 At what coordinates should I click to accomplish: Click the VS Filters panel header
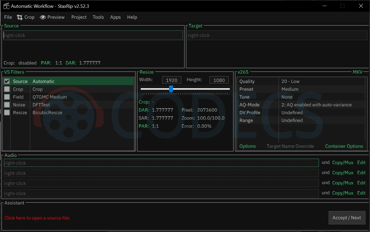tap(14, 72)
